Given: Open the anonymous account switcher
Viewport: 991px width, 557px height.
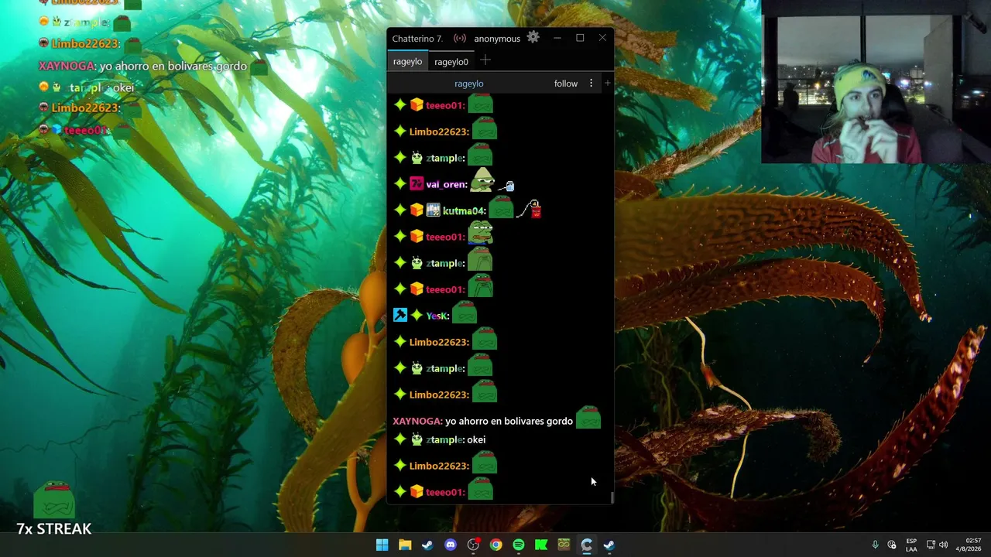Looking at the screenshot, I should 497,39.
